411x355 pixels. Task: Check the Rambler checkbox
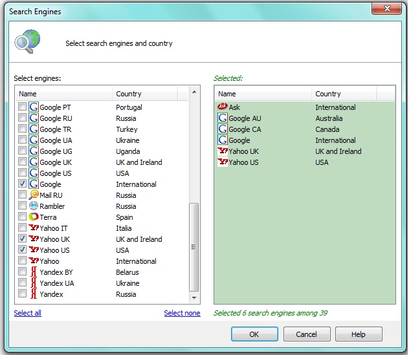[22, 206]
